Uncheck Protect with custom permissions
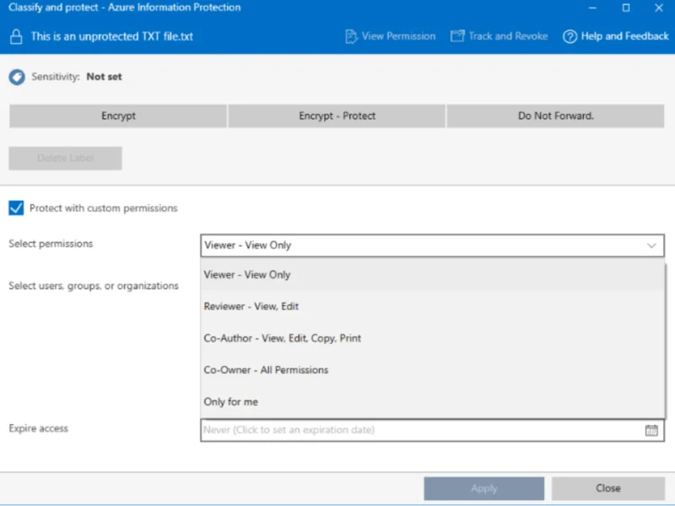 16,207
